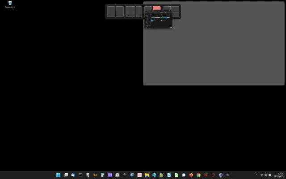Launch Firefox from the taskbar
The height and width of the screenshot is (179, 286).
pos(191,175)
